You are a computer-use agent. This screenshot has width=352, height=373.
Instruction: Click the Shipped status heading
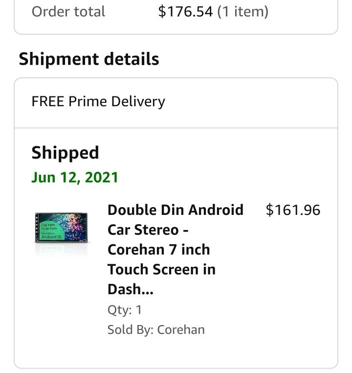click(65, 153)
